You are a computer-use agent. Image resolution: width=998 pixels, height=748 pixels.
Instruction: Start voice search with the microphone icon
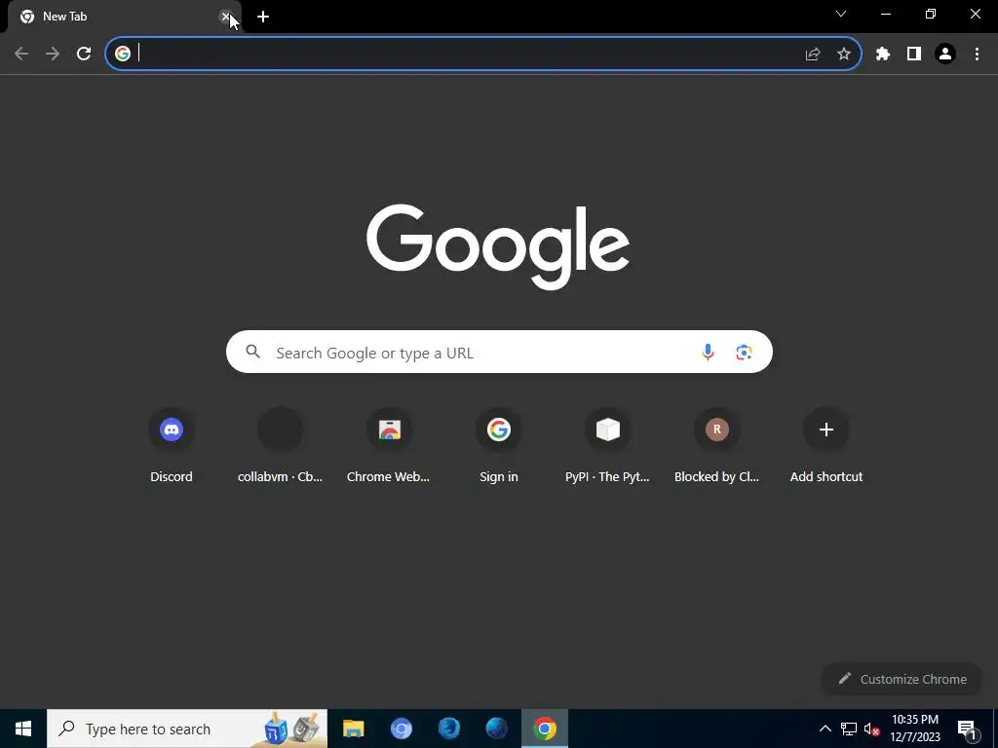tap(708, 352)
